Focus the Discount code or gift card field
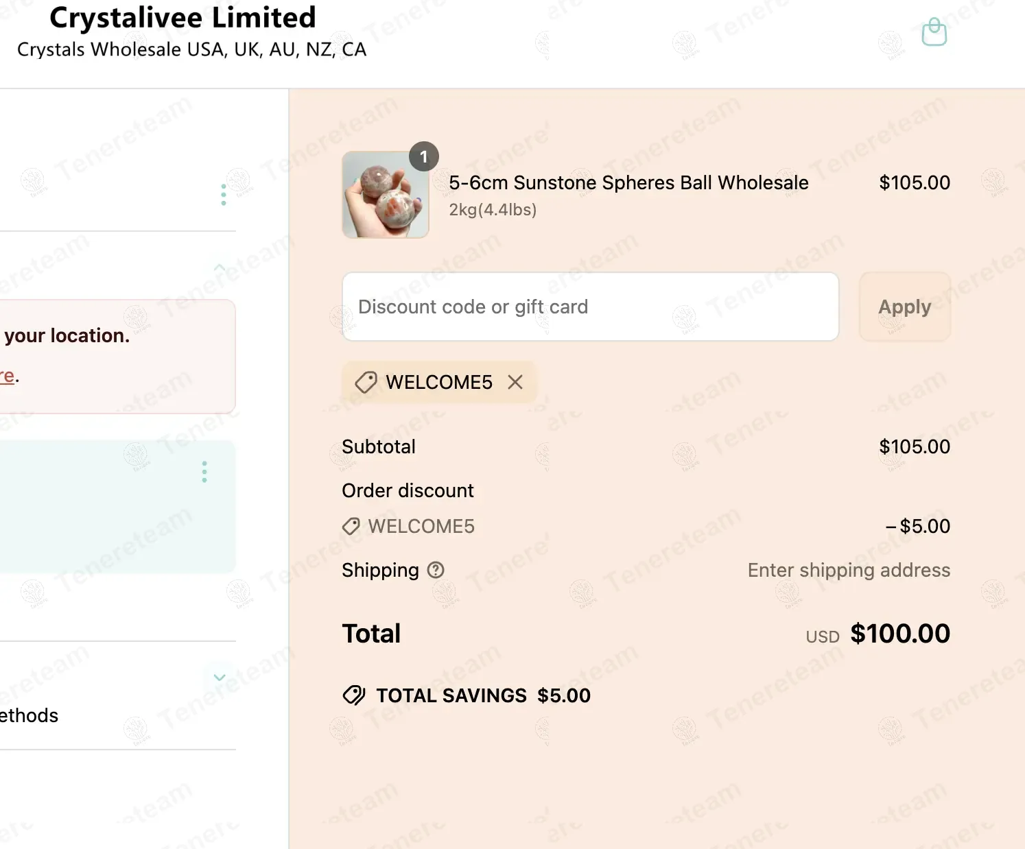This screenshot has width=1025, height=849. click(590, 307)
